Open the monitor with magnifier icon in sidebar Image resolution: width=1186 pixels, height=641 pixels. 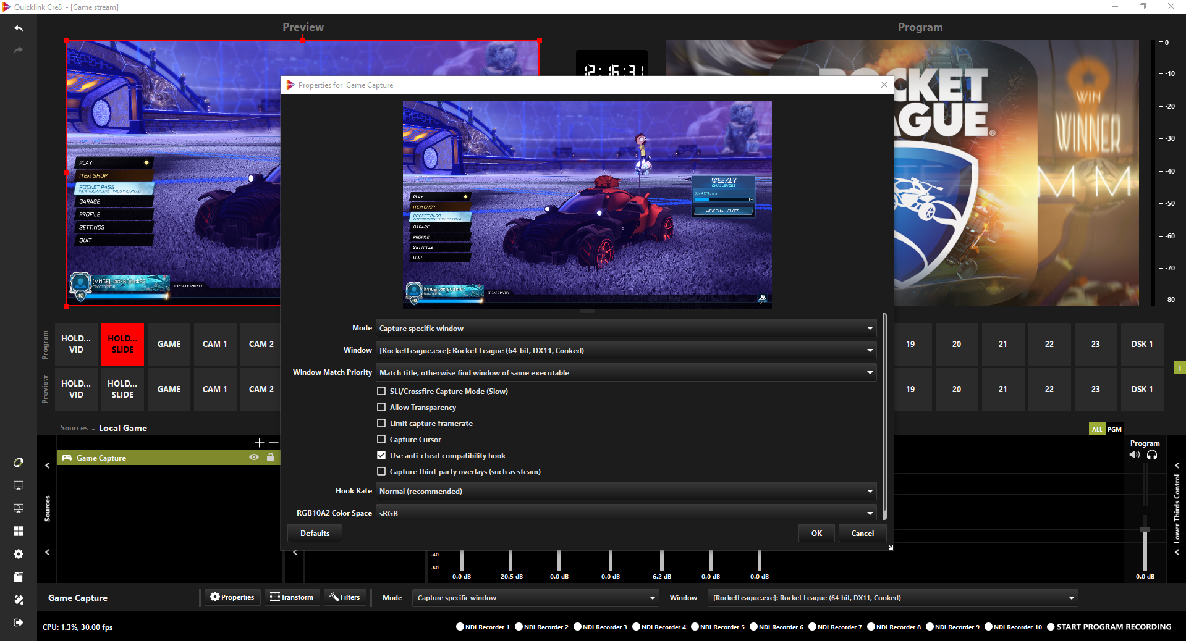tap(19, 508)
